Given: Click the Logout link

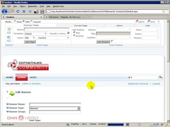Looking at the screenshot, I should point(156,84).
